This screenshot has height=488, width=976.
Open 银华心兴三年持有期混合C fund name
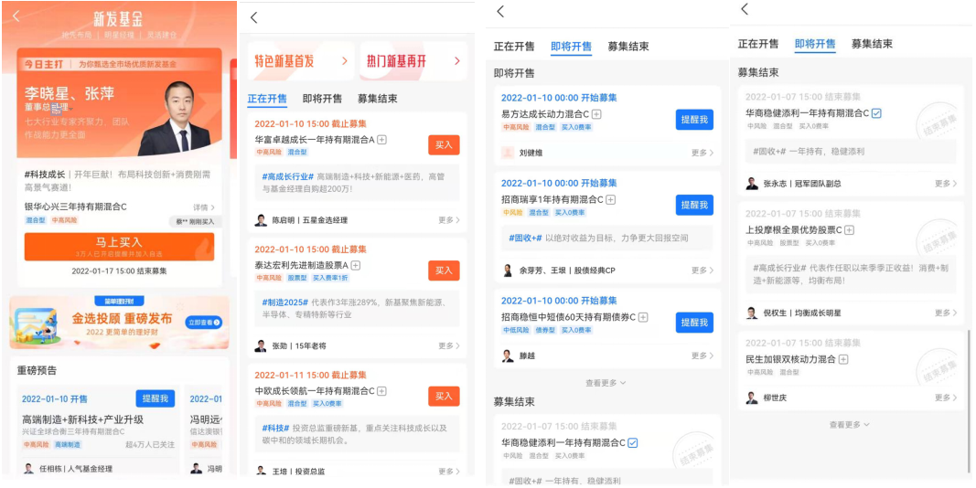pyautogui.click(x=75, y=207)
